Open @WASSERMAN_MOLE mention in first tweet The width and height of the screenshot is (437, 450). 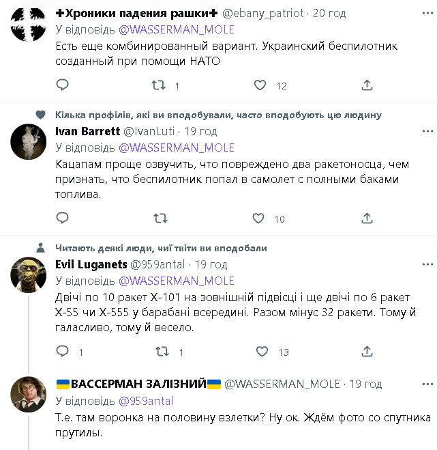[x=177, y=29]
